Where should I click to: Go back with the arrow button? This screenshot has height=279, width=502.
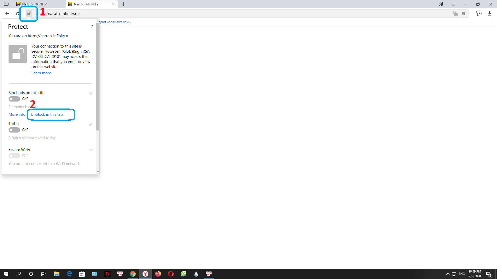coord(7,13)
